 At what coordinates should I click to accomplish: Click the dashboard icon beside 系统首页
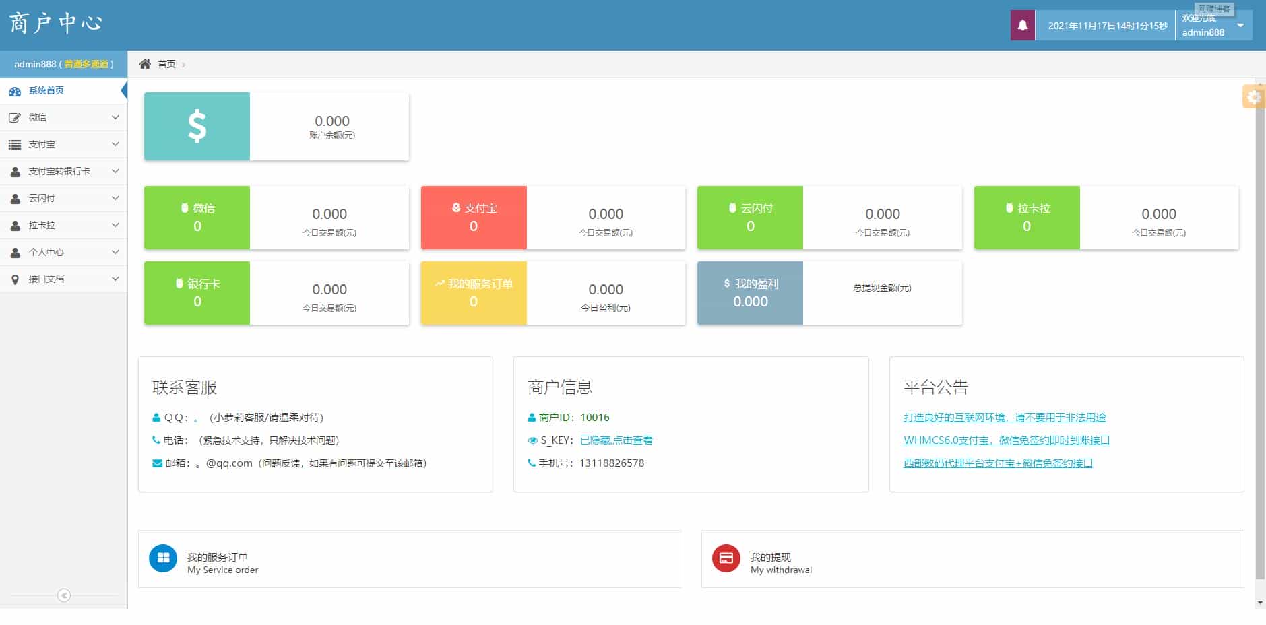pyautogui.click(x=15, y=91)
